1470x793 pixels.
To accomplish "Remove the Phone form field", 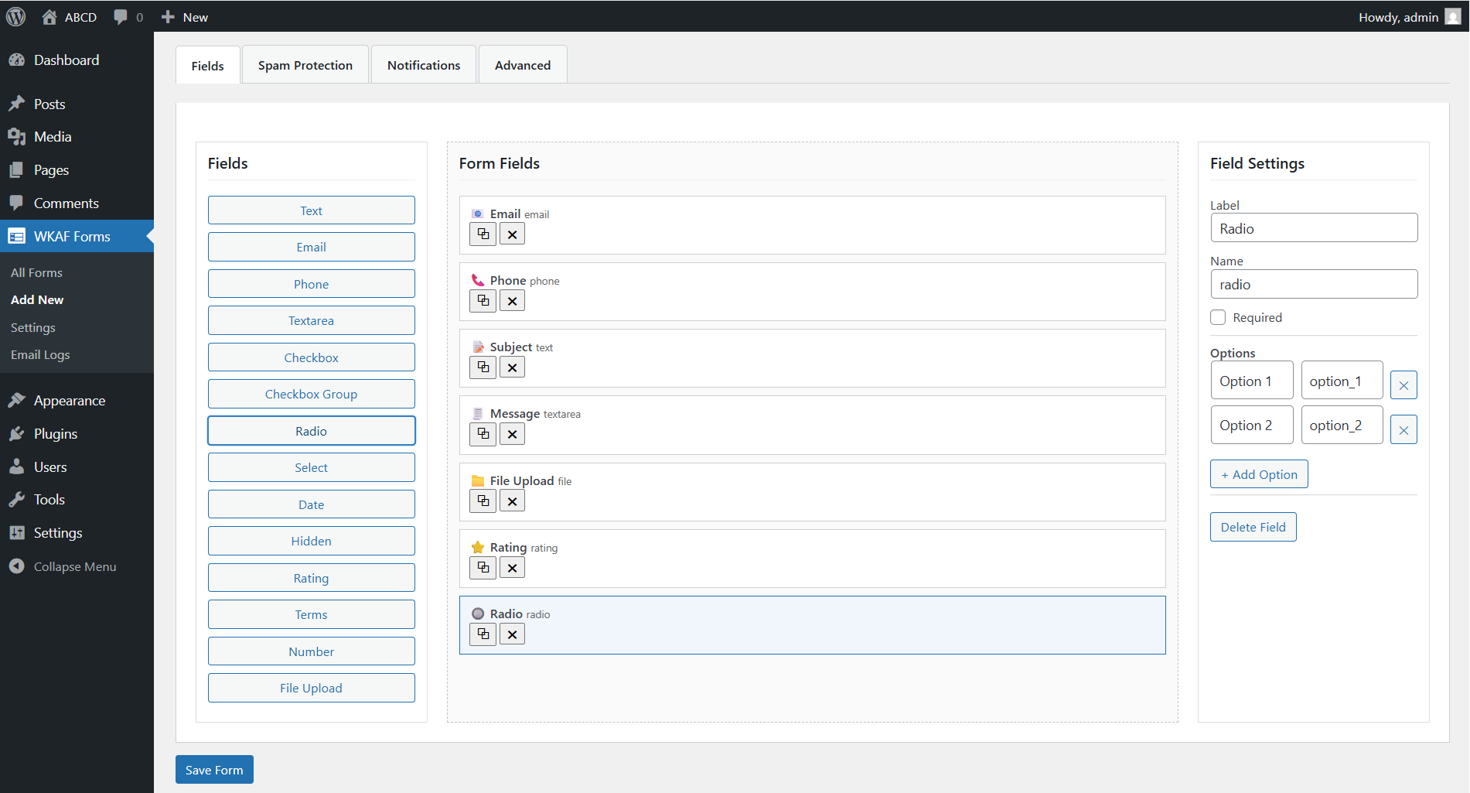I will pyautogui.click(x=512, y=300).
